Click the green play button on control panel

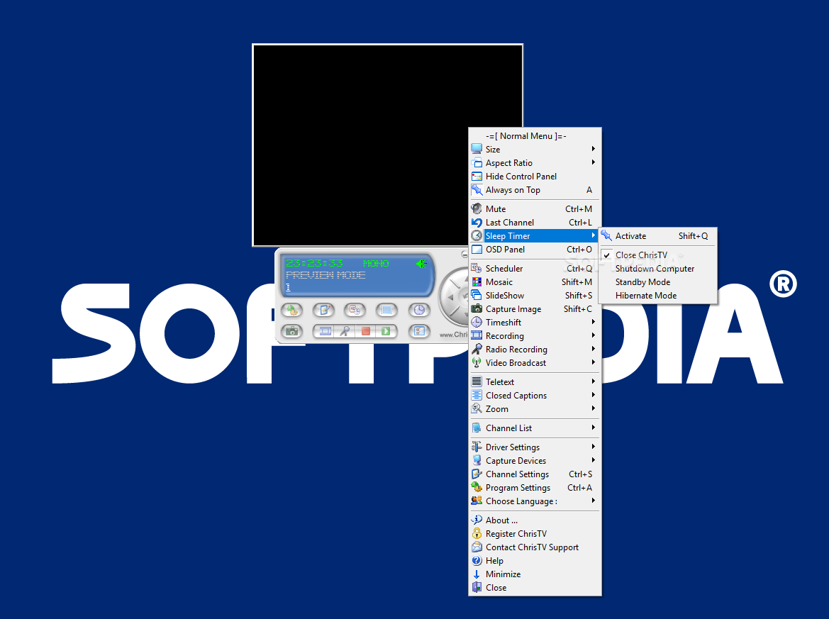tap(386, 331)
